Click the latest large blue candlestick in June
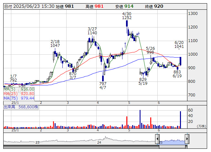The height and width of the screenshot is (152, 211). click(180, 61)
